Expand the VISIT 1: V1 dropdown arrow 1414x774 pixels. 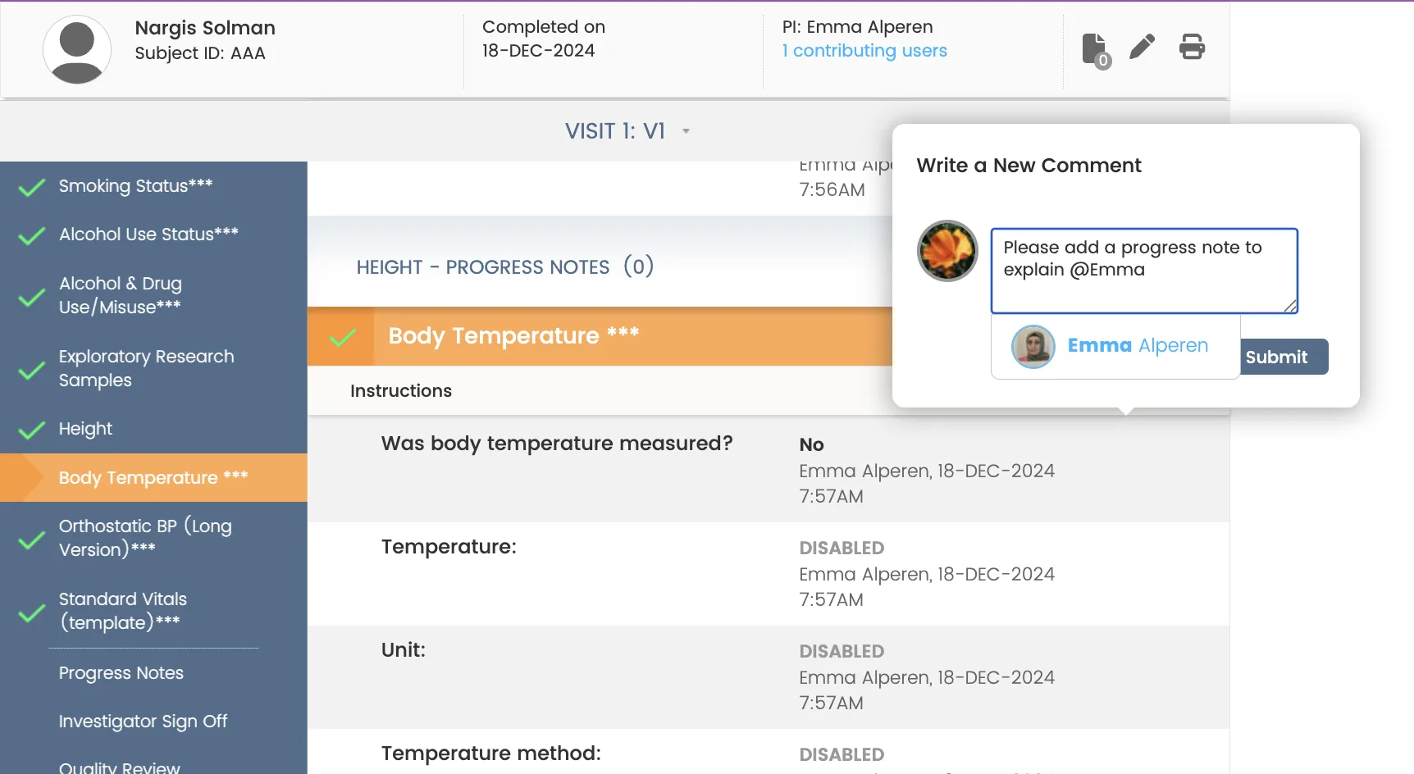click(686, 131)
